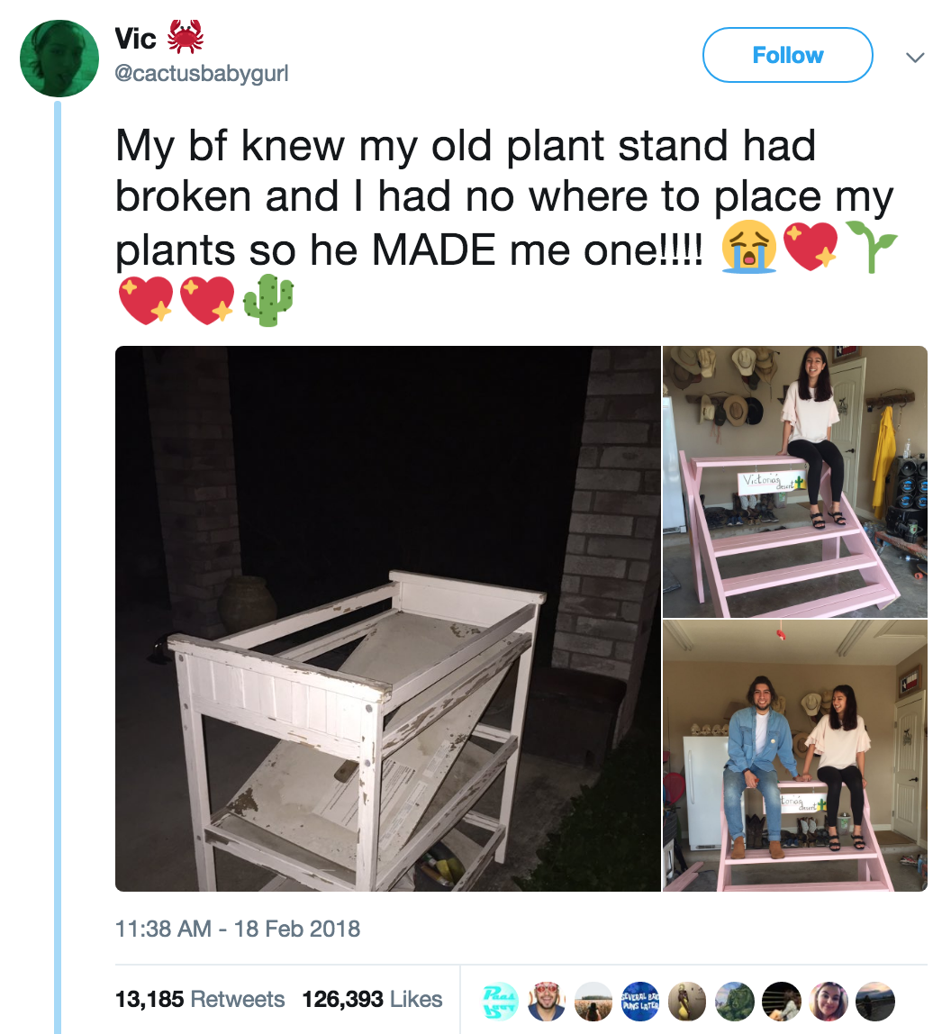Open the broken white plant stand photo

(388, 619)
